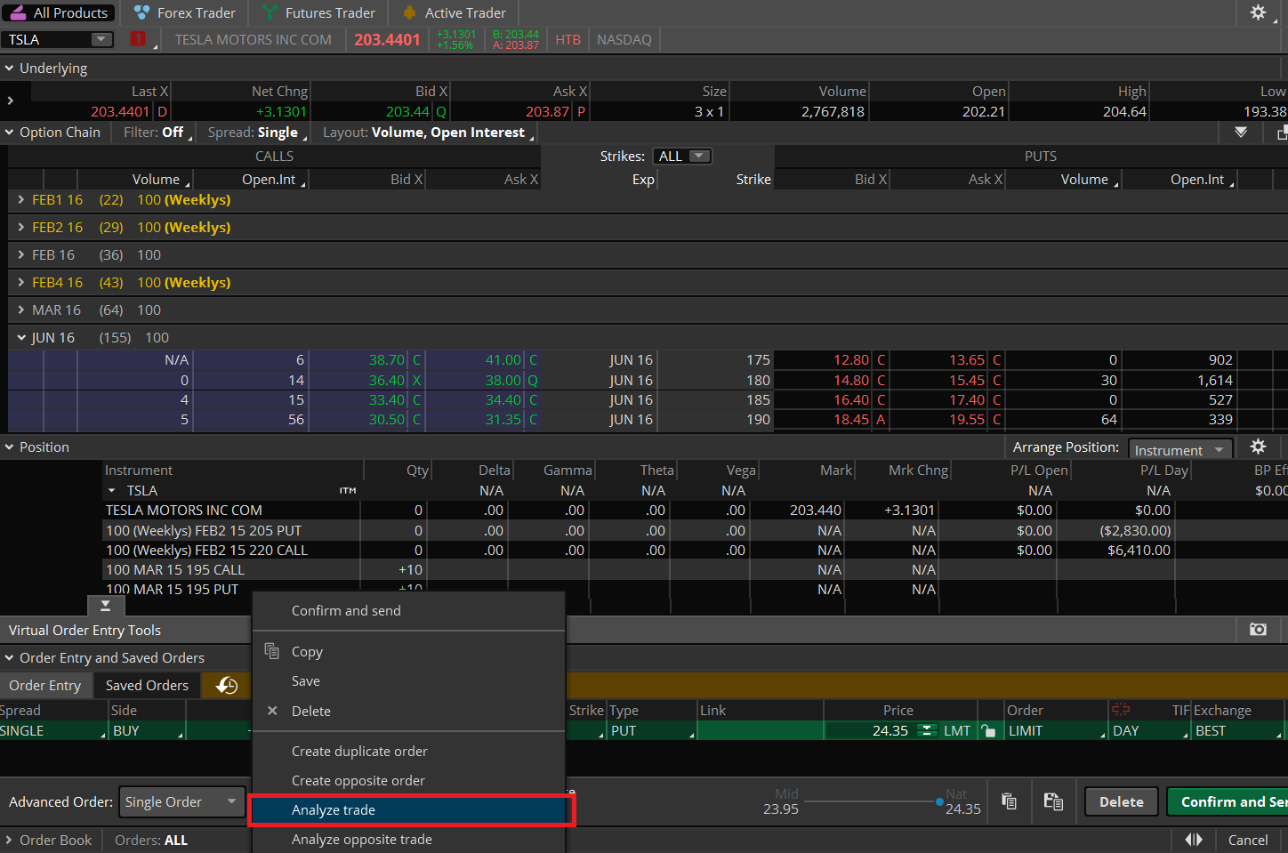Collapse the Option Chain section
The width and height of the screenshot is (1288, 853).
click(x=10, y=132)
